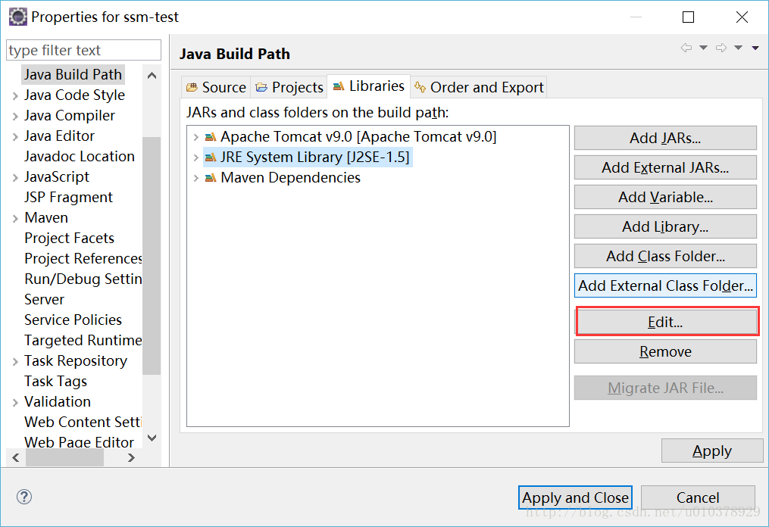Open the forward history dropdown arrow
Screen dimensions: 769x527
pos(738,48)
